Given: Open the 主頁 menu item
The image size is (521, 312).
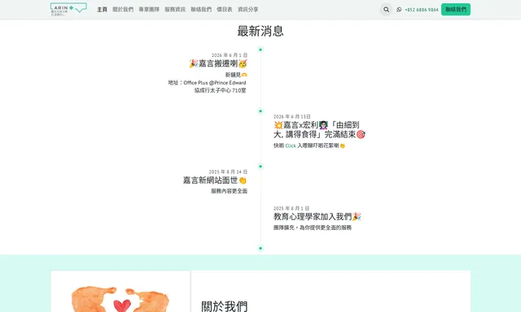Looking at the screenshot, I should [x=102, y=10].
